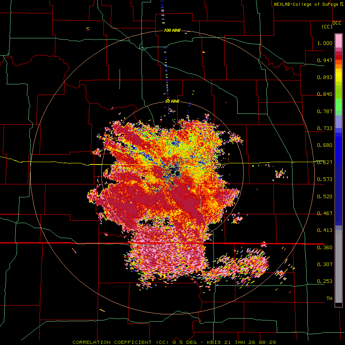Click the 0.307 color scale value
345x345 pixels.
click(325, 264)
